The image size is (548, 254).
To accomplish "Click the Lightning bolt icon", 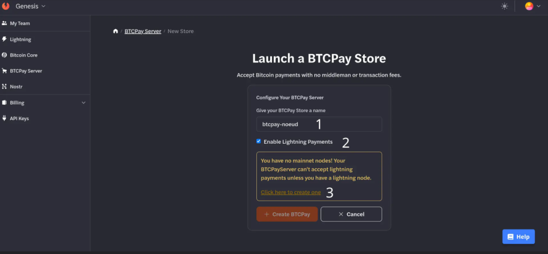I will coord(4,39).
